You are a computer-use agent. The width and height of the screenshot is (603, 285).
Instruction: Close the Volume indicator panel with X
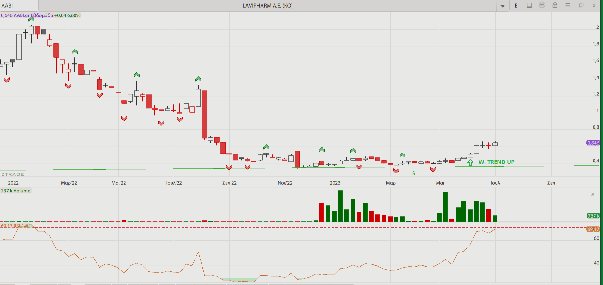click(x=593, y=194)
